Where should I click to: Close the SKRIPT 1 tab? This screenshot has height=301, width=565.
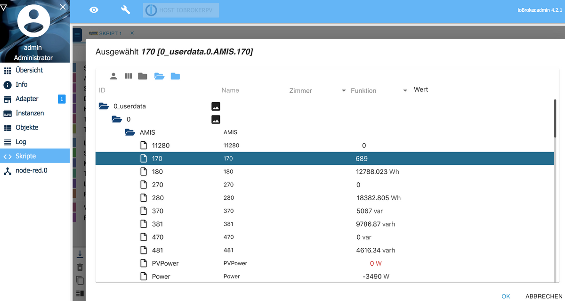(x=132, y=33)
